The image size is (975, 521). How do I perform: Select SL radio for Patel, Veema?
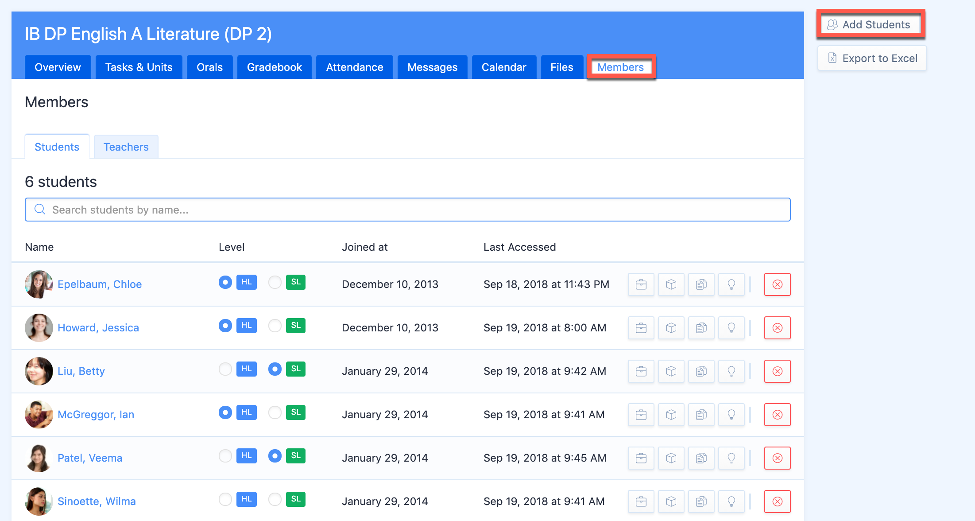275,456
